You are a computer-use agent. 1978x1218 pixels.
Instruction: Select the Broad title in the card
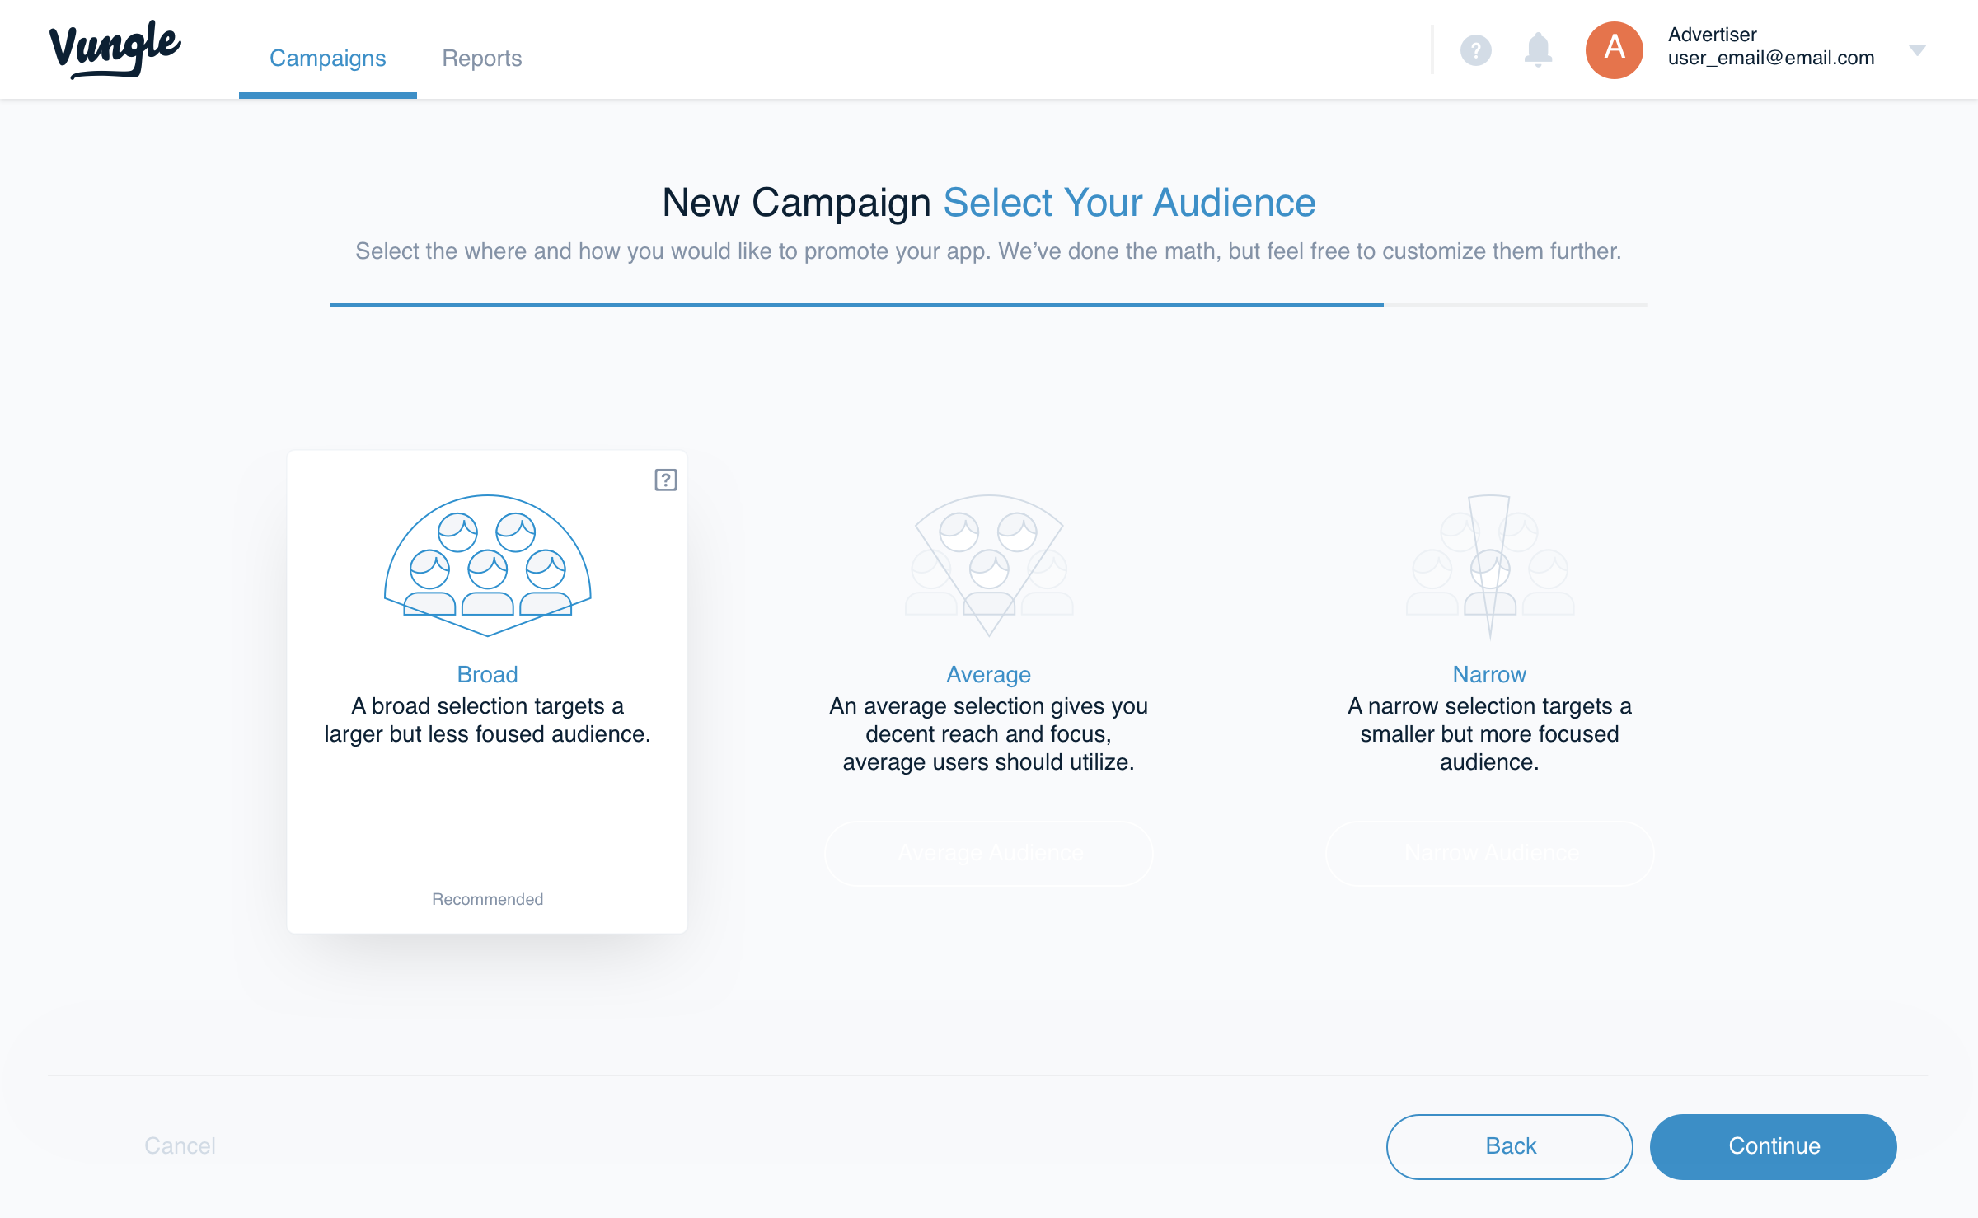(488, 674)
